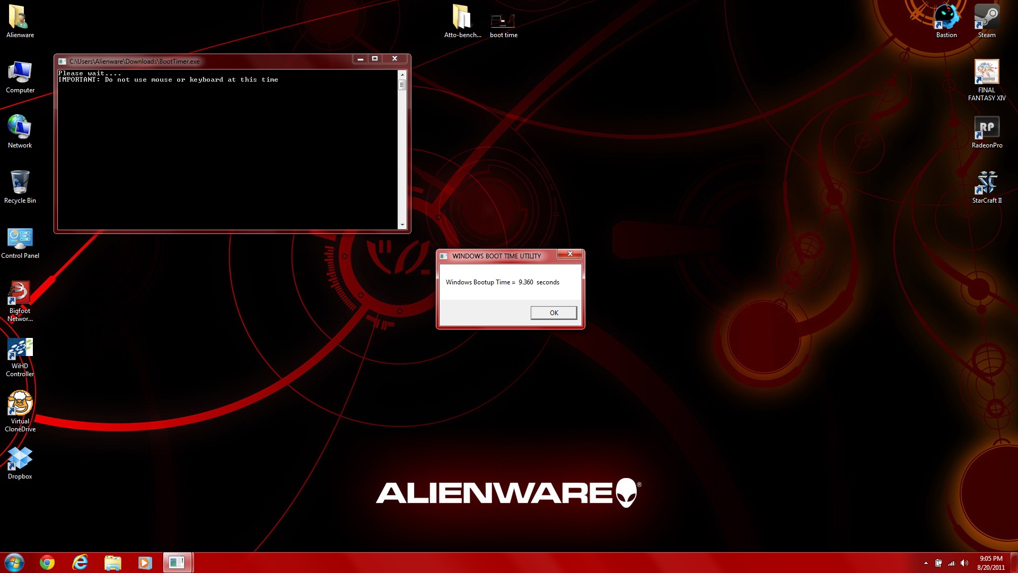Close the Windows Boot Time Utility dialog
The width and height of the screenshot is (1018, 573).
tap(570, 254)
